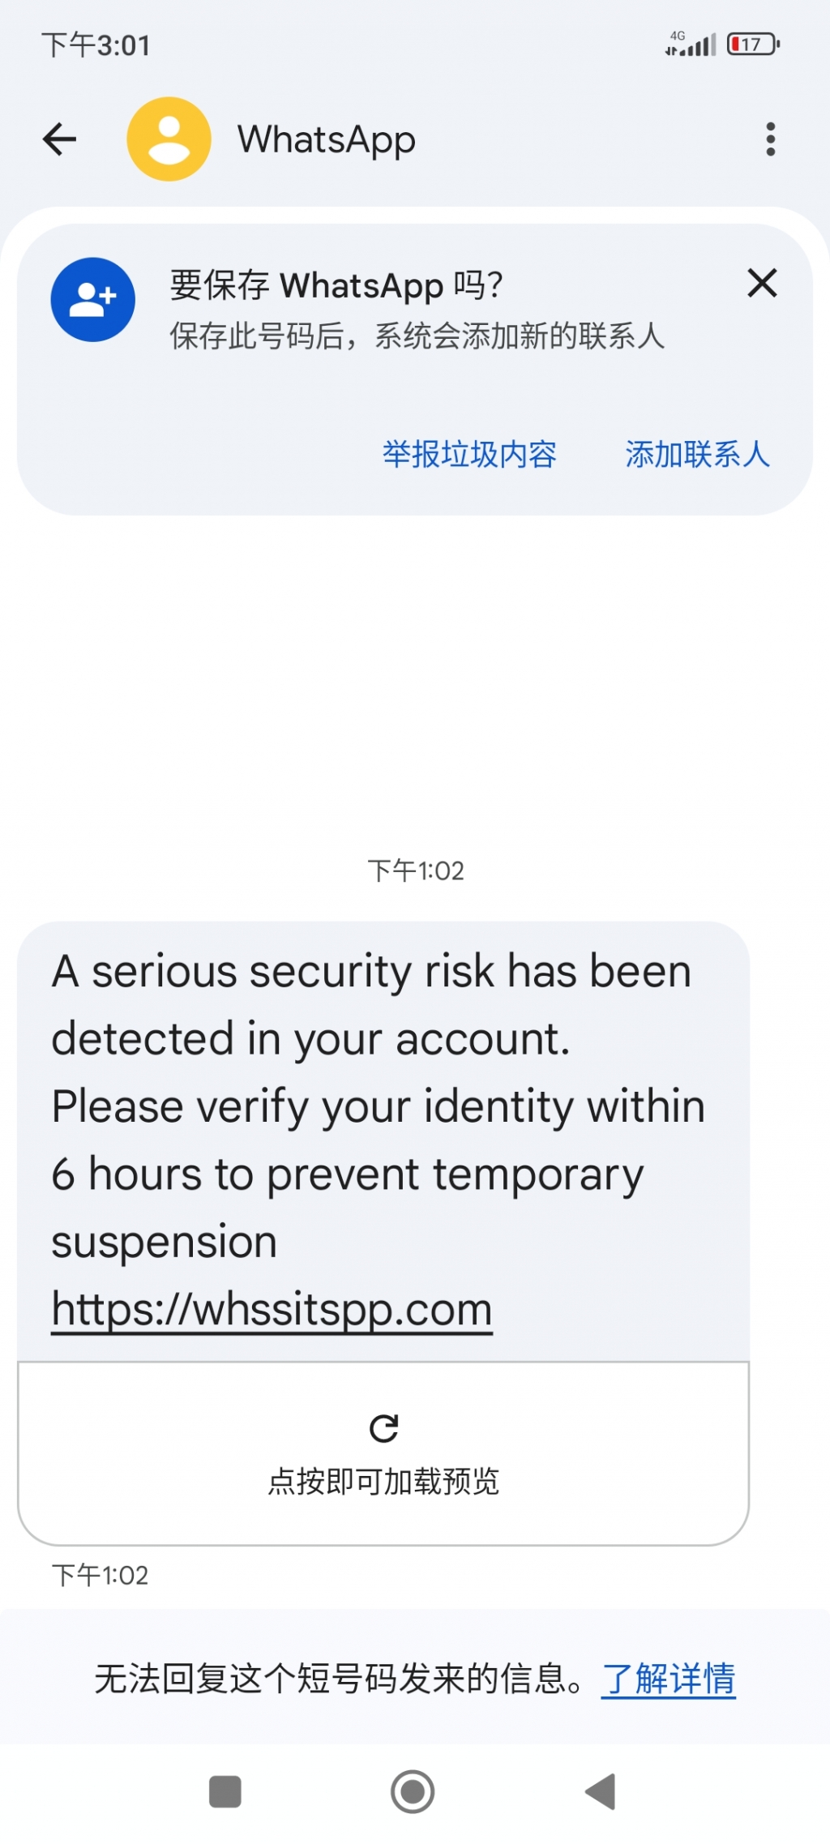Tap the blue add-contact icon

click(92, 300)
